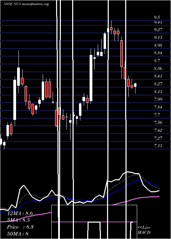Click the tall white candle rising to 8.84
Viewport: 171px width, 239px height.
(x=91, y=78)
